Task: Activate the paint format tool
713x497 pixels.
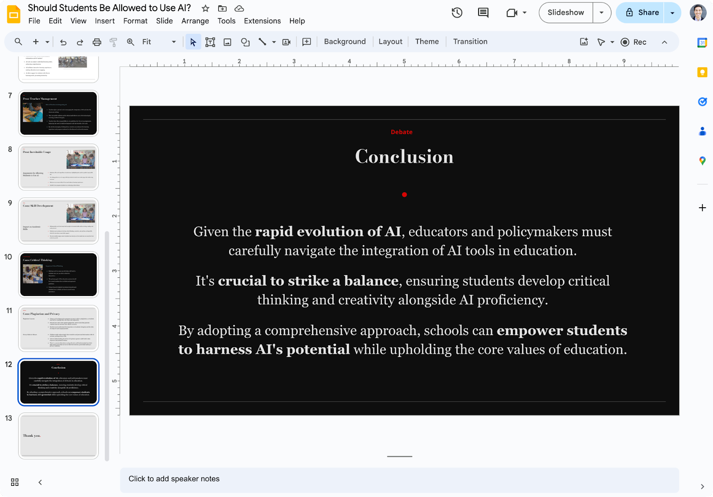Action: (x=114, y=41)
